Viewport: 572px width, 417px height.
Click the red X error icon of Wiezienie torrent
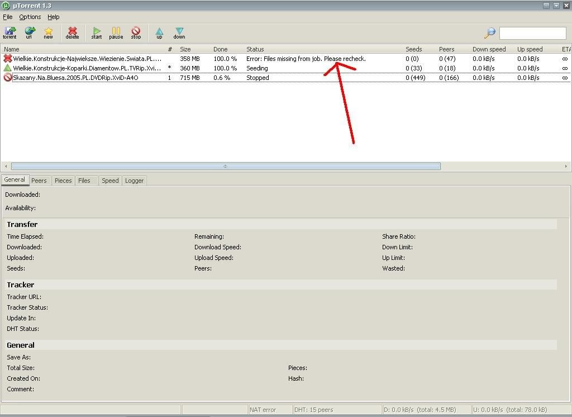pos(7,59)
